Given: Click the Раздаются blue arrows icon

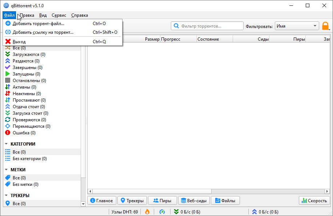Looking at the screenshot, I should (8, 61).
